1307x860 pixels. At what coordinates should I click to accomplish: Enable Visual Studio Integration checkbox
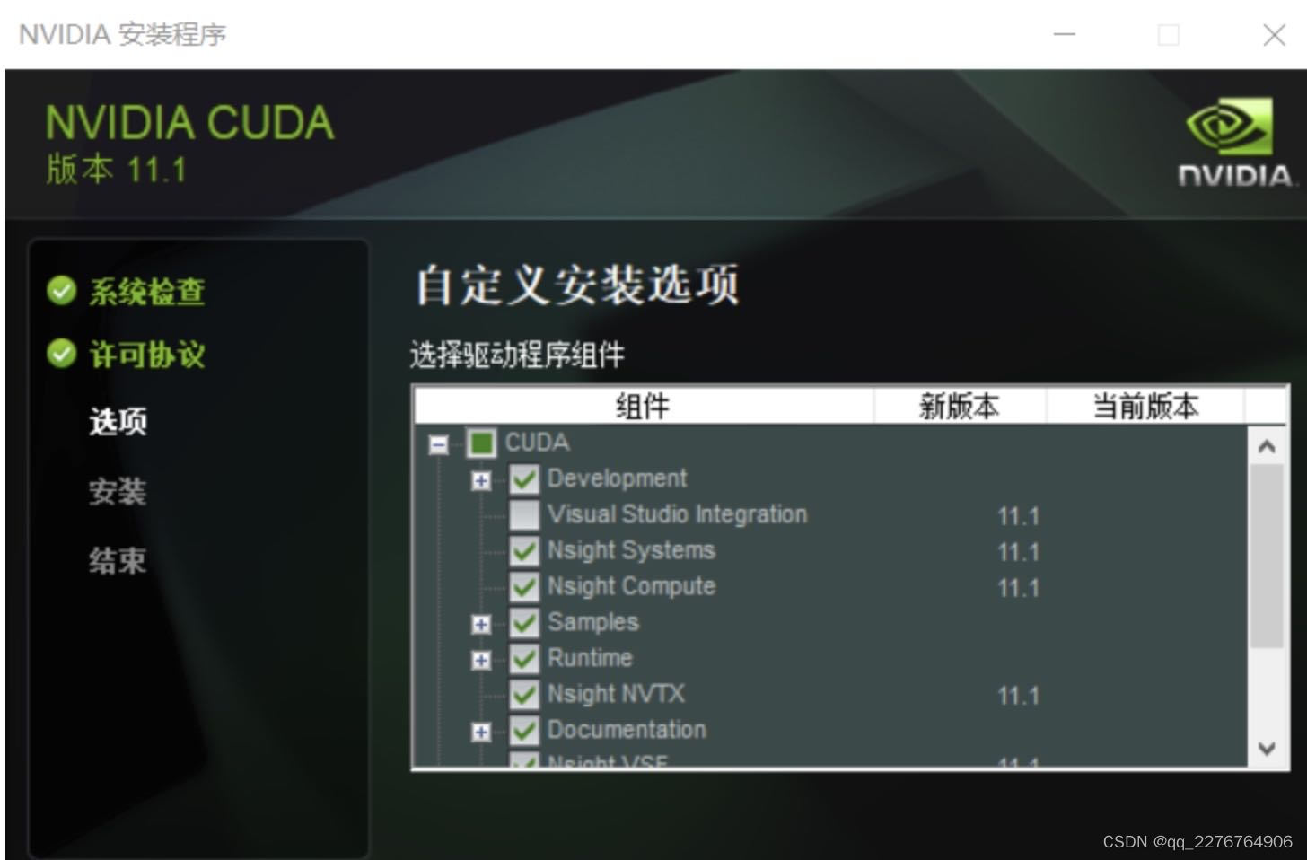pyautogui.click(x=524, y=514)
